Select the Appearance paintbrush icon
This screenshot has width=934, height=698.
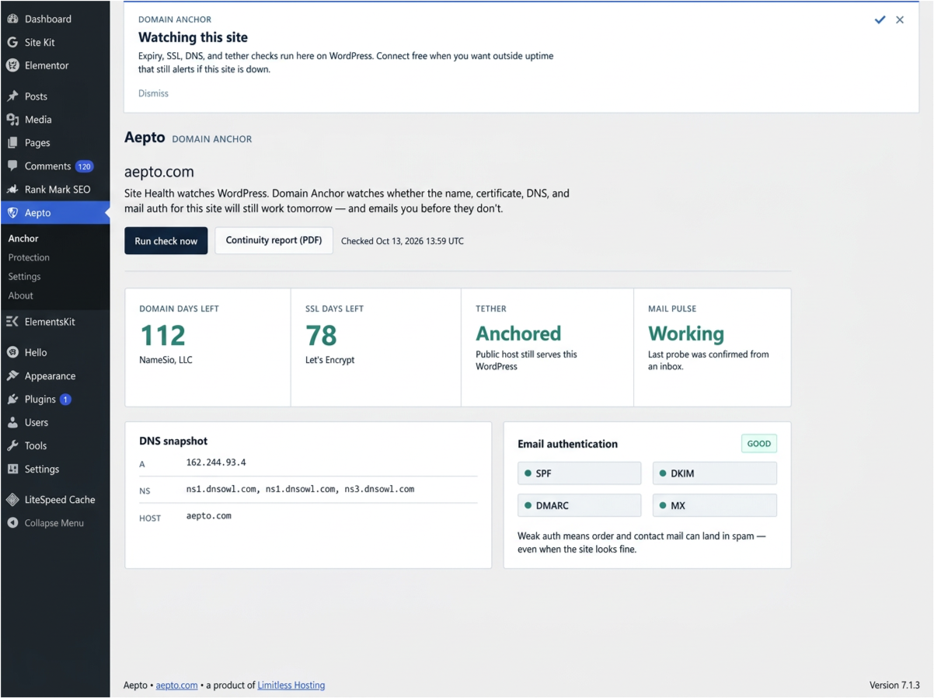12,376
